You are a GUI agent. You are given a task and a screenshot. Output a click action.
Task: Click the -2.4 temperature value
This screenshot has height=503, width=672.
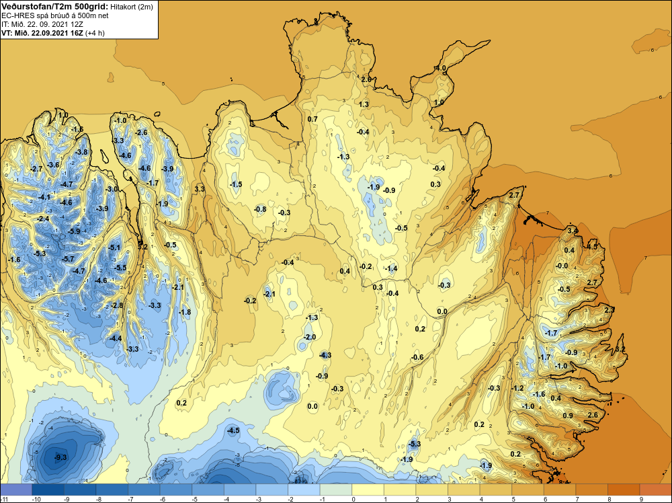pyautogui.click(x=43, y=219)
